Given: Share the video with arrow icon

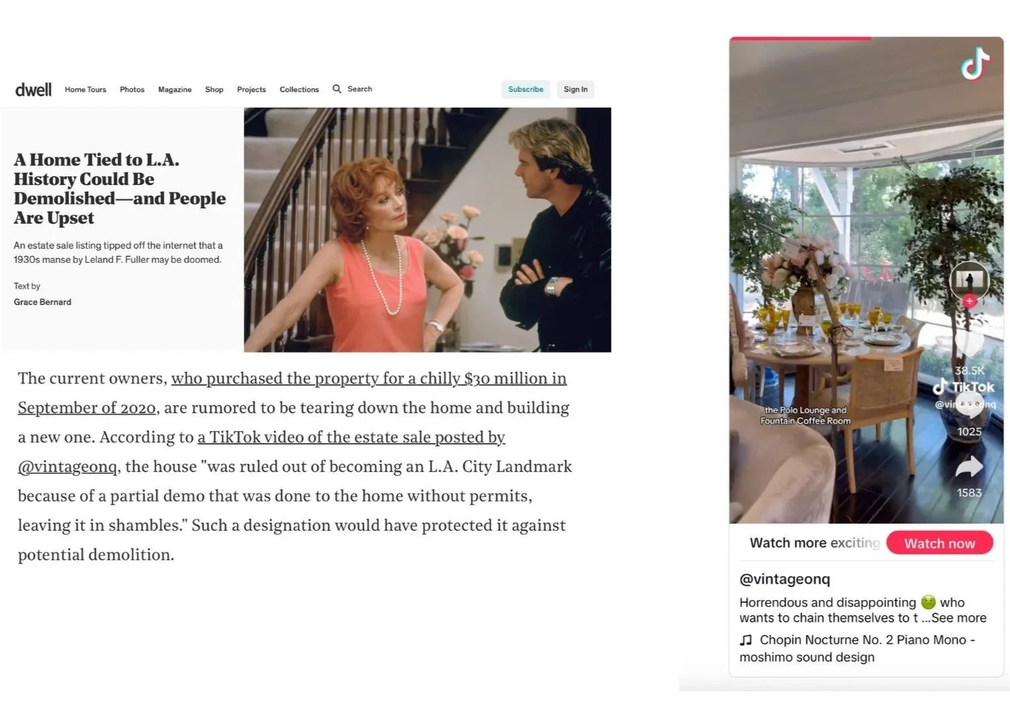Looking at the screenshot, I should tap(969, 467).
